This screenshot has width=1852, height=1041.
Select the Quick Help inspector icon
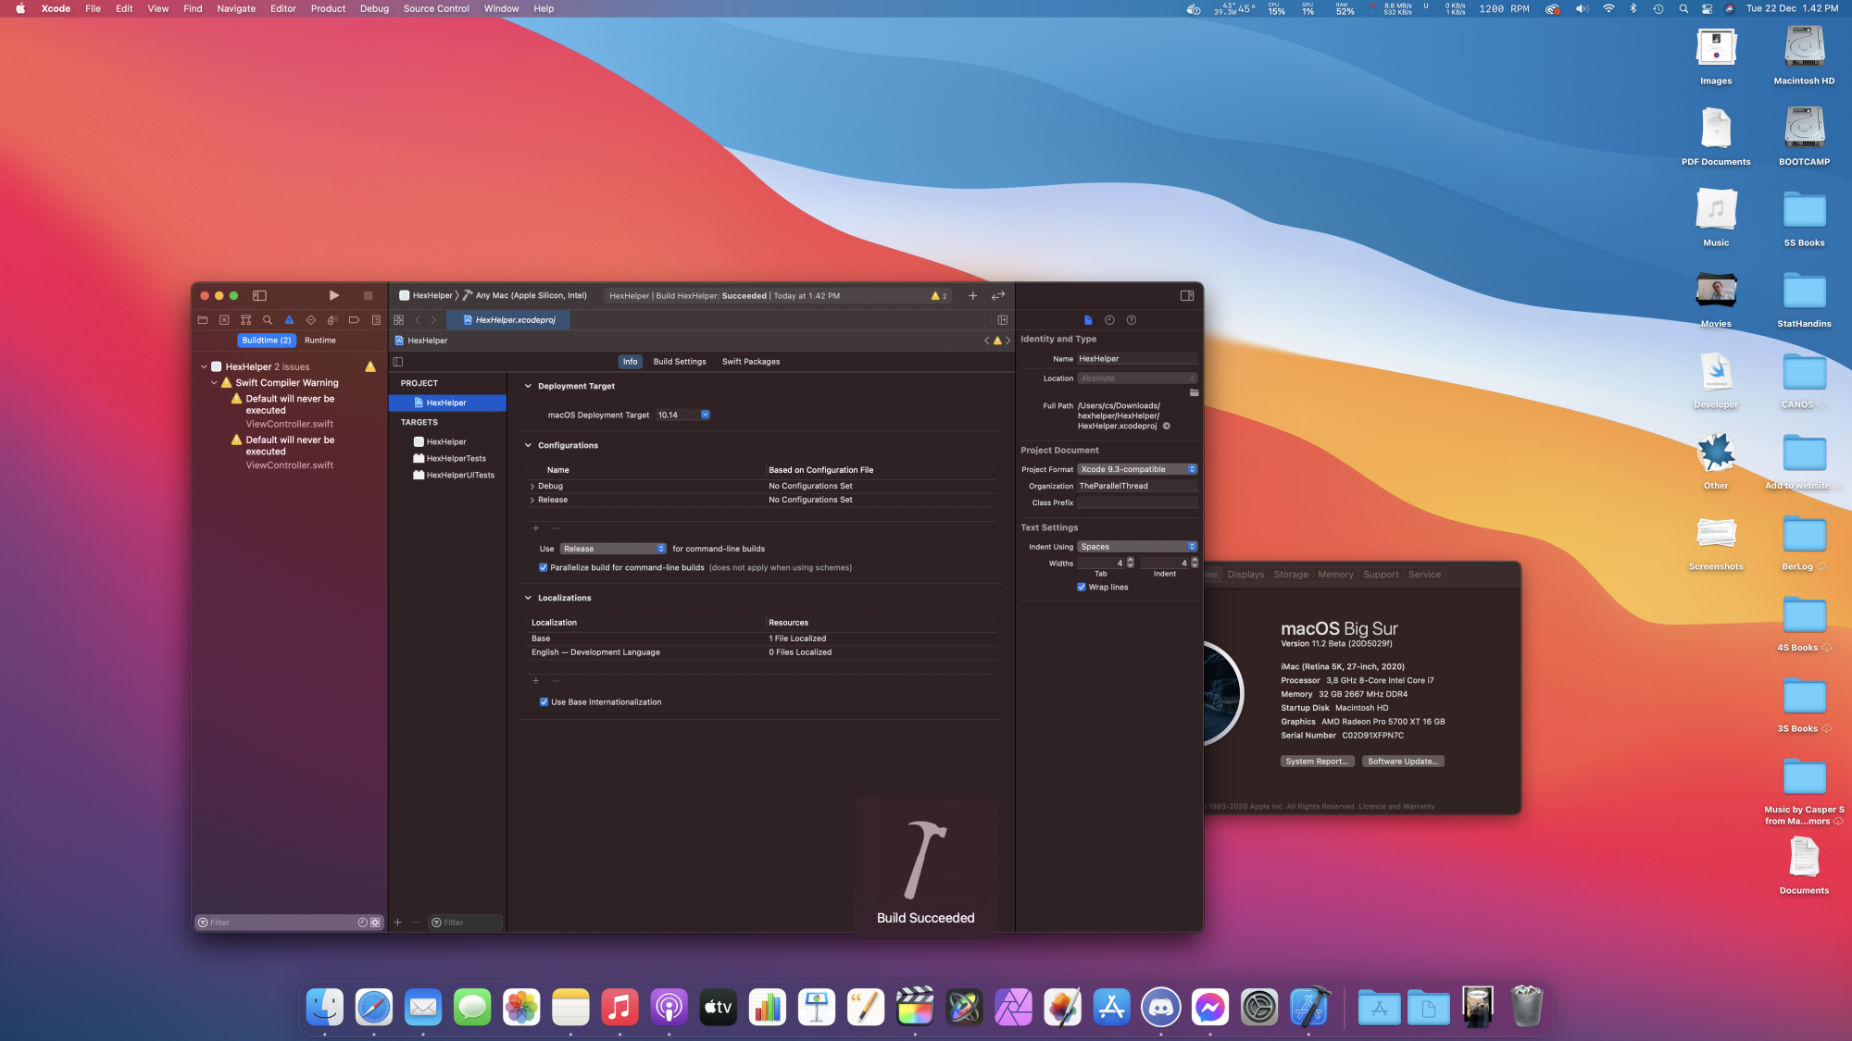click(x=1132, y=320)
